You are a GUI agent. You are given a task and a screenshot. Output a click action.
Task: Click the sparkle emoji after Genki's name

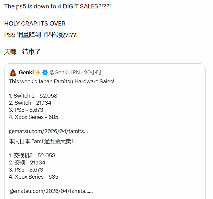(x=37, y=72)
